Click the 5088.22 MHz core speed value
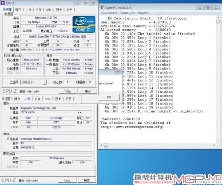The width and height of the screenshot is (222, 185). 31,60
